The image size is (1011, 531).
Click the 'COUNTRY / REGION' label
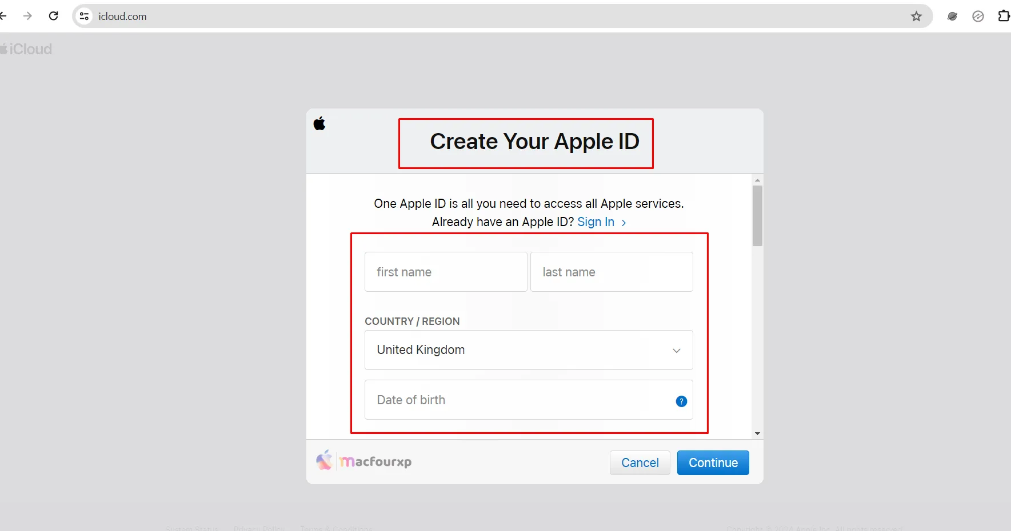tap(412, 321)
